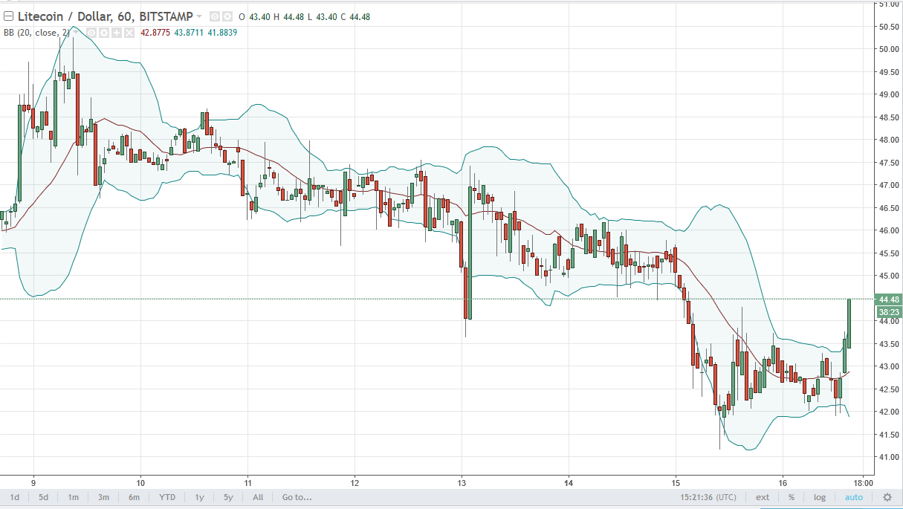Hide the main Litecoin series via eye icon
The width and height of the screenshot is (903, 509).
[x=214, y=16]
